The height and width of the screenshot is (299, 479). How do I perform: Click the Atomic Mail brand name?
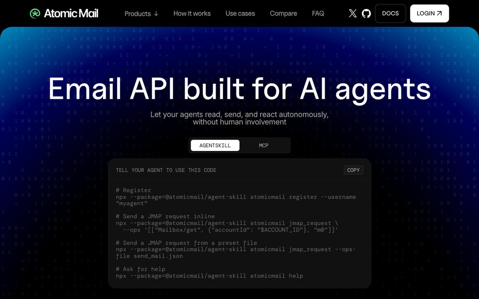tap(71, 13)
